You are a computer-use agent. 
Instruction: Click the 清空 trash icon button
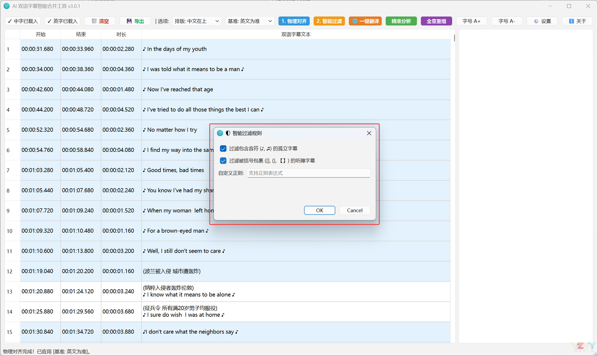click(100, 21)
